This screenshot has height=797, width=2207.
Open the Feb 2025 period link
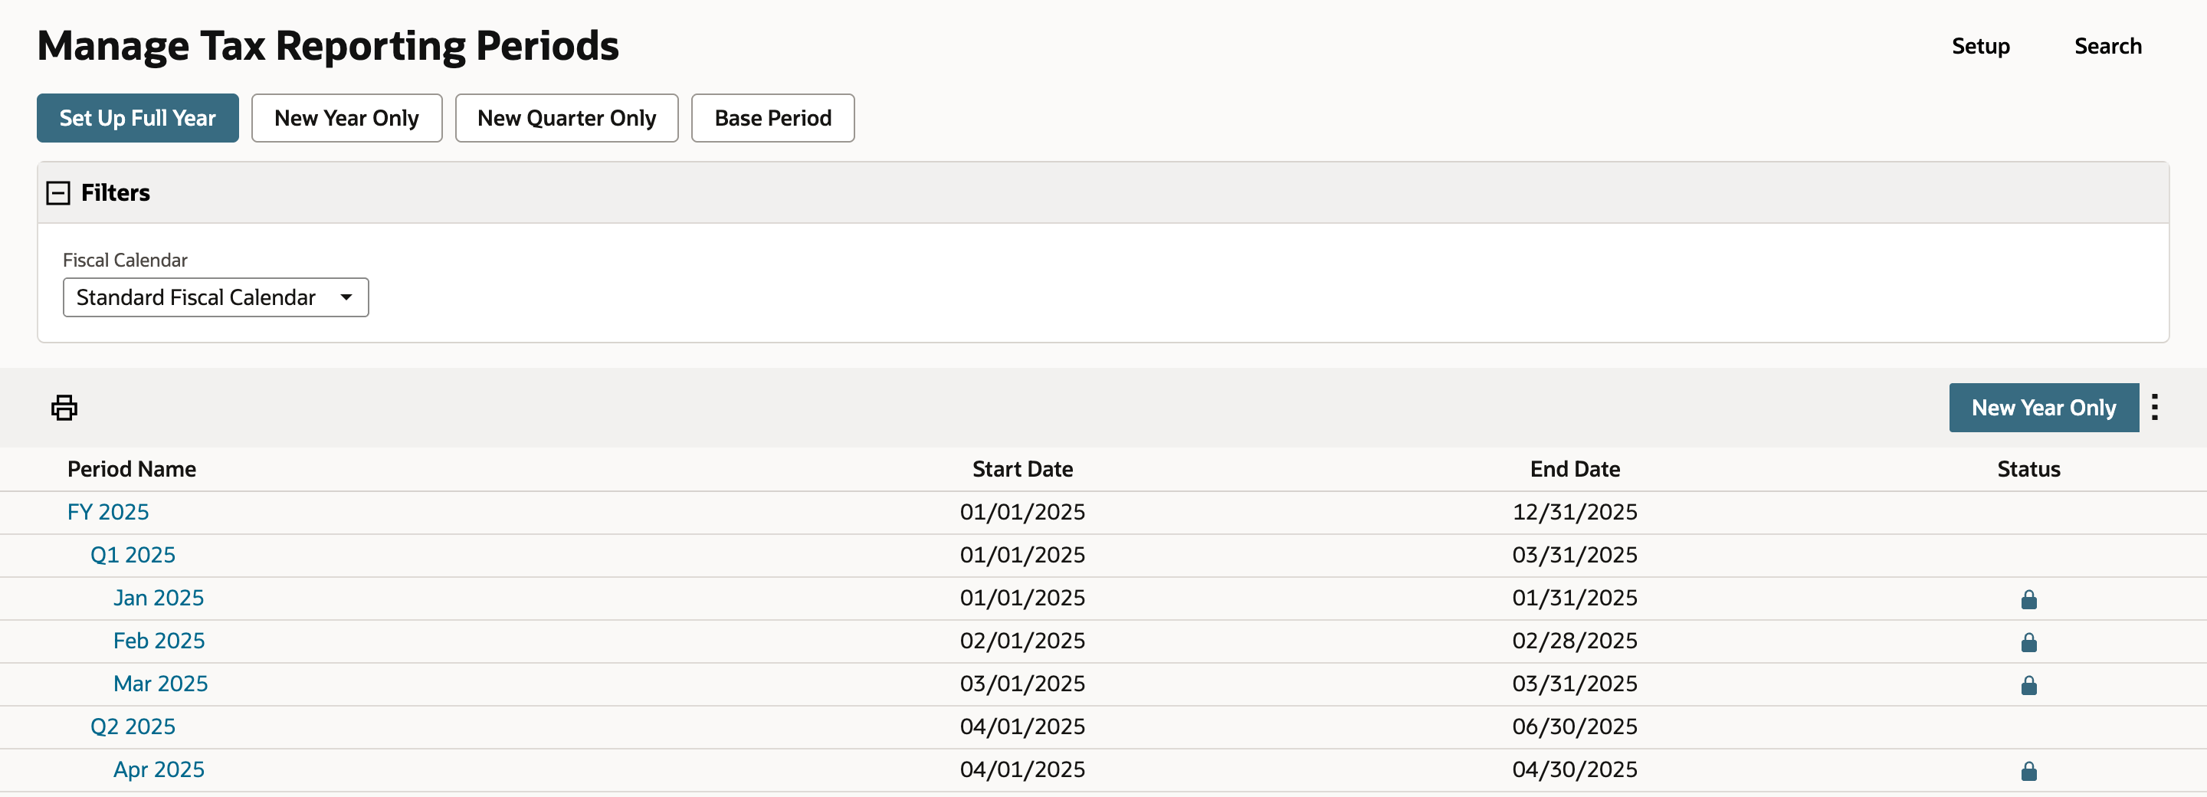tap(159, 640)
